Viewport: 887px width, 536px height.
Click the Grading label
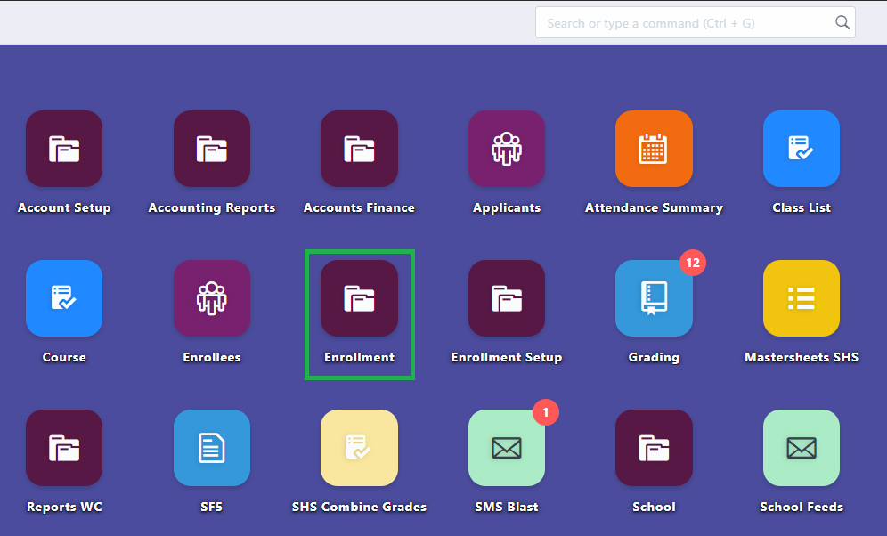pos(654,357)
